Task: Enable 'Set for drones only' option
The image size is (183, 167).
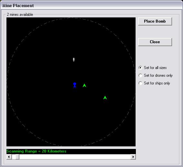Action: 156,75
